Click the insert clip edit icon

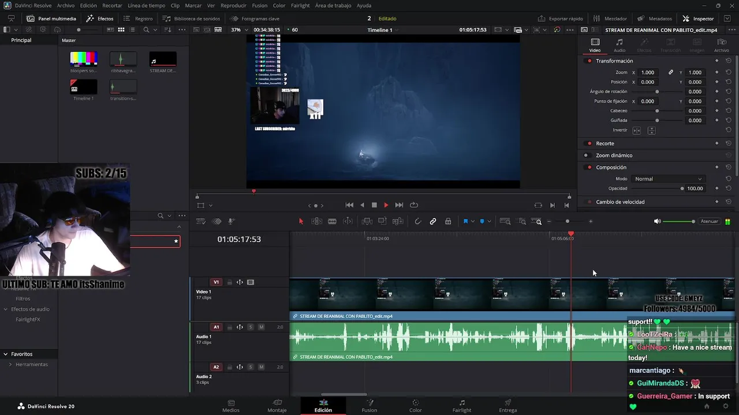(x=367, y=221)
